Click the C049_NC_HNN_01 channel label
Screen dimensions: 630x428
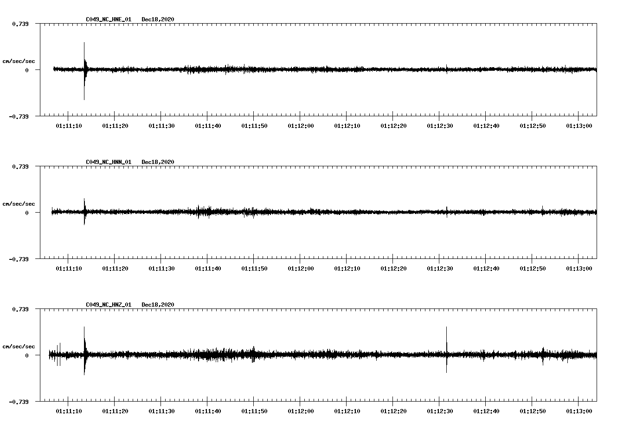(108, 162)
